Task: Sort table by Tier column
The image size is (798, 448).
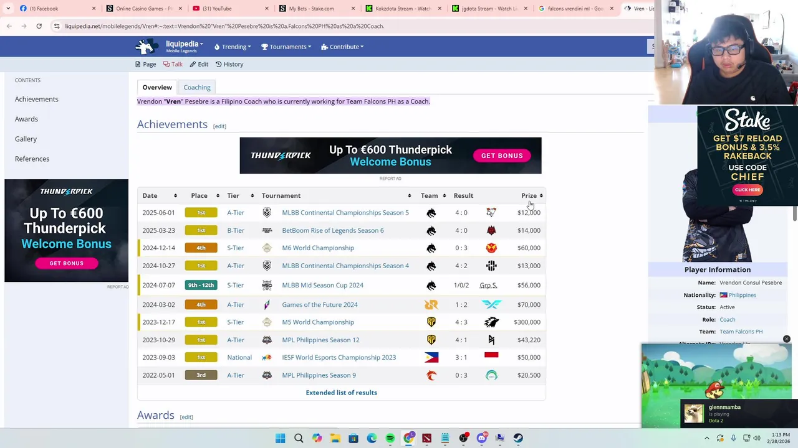Action: (239, 195)
